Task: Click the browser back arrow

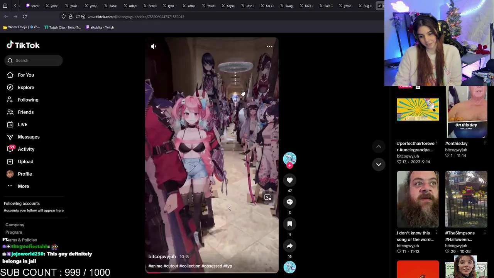Action: (6, 17)
